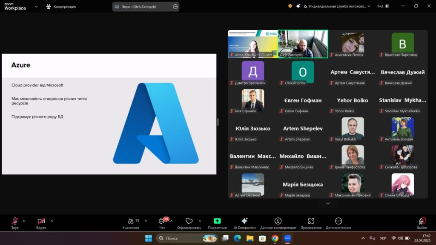
Task: Open Wi-Fi network tray icon
Action: 393,238
